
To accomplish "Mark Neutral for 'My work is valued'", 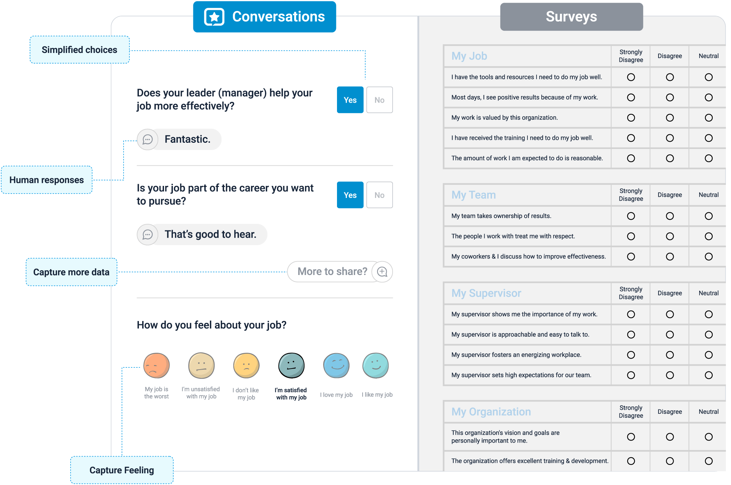I will (x=709, y=118).
